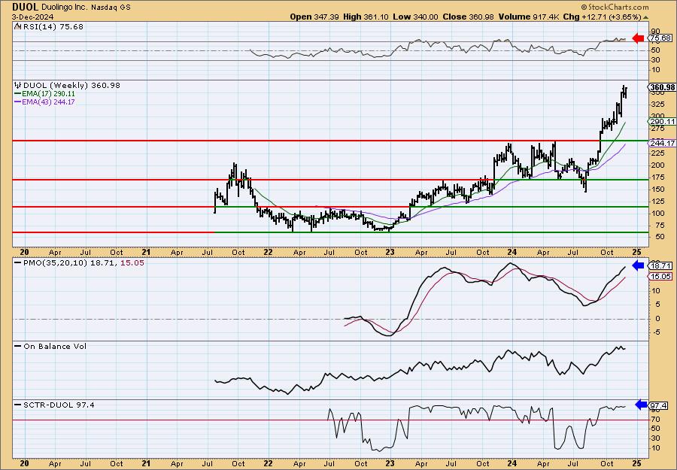Click the Chg +12.71 (+3.65%) value
Viewport: 677px width, 470px height.
click(603, 17)
